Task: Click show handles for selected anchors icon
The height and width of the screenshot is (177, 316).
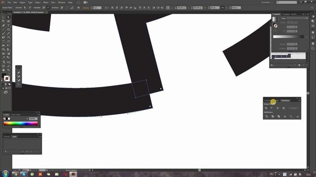Action: coord(44,8)
